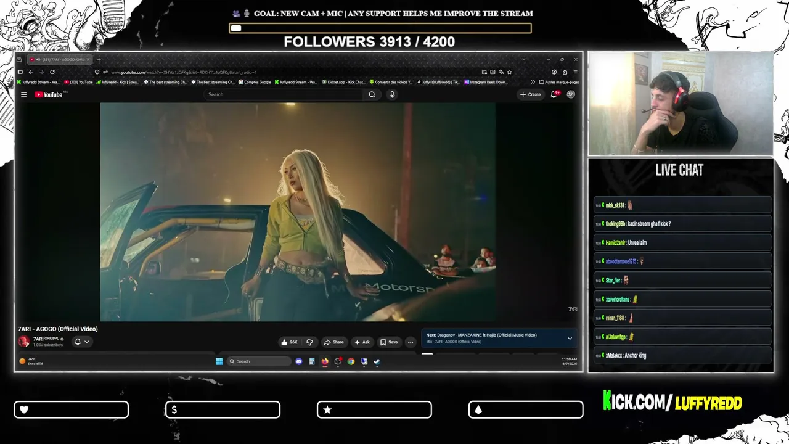Click the YouTube search magnifier button

point(372,94)
